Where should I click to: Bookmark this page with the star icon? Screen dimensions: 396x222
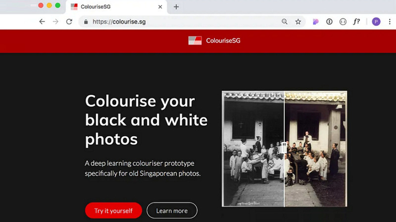click(298, 22)
